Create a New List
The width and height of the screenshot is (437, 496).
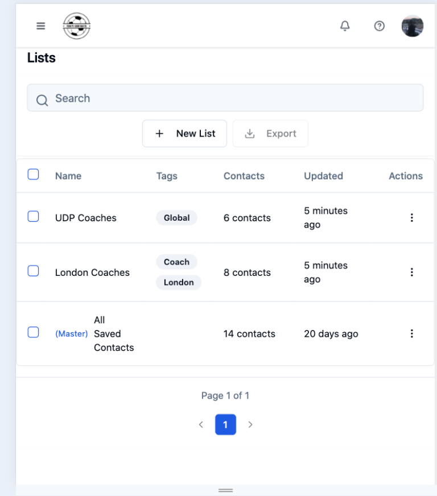pyautogui.click(x=184, y=133)
